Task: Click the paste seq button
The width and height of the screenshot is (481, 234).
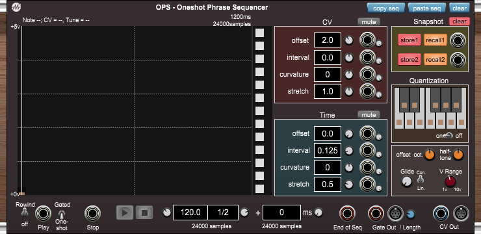Action: pyautogui.click(x=426, y=8)
